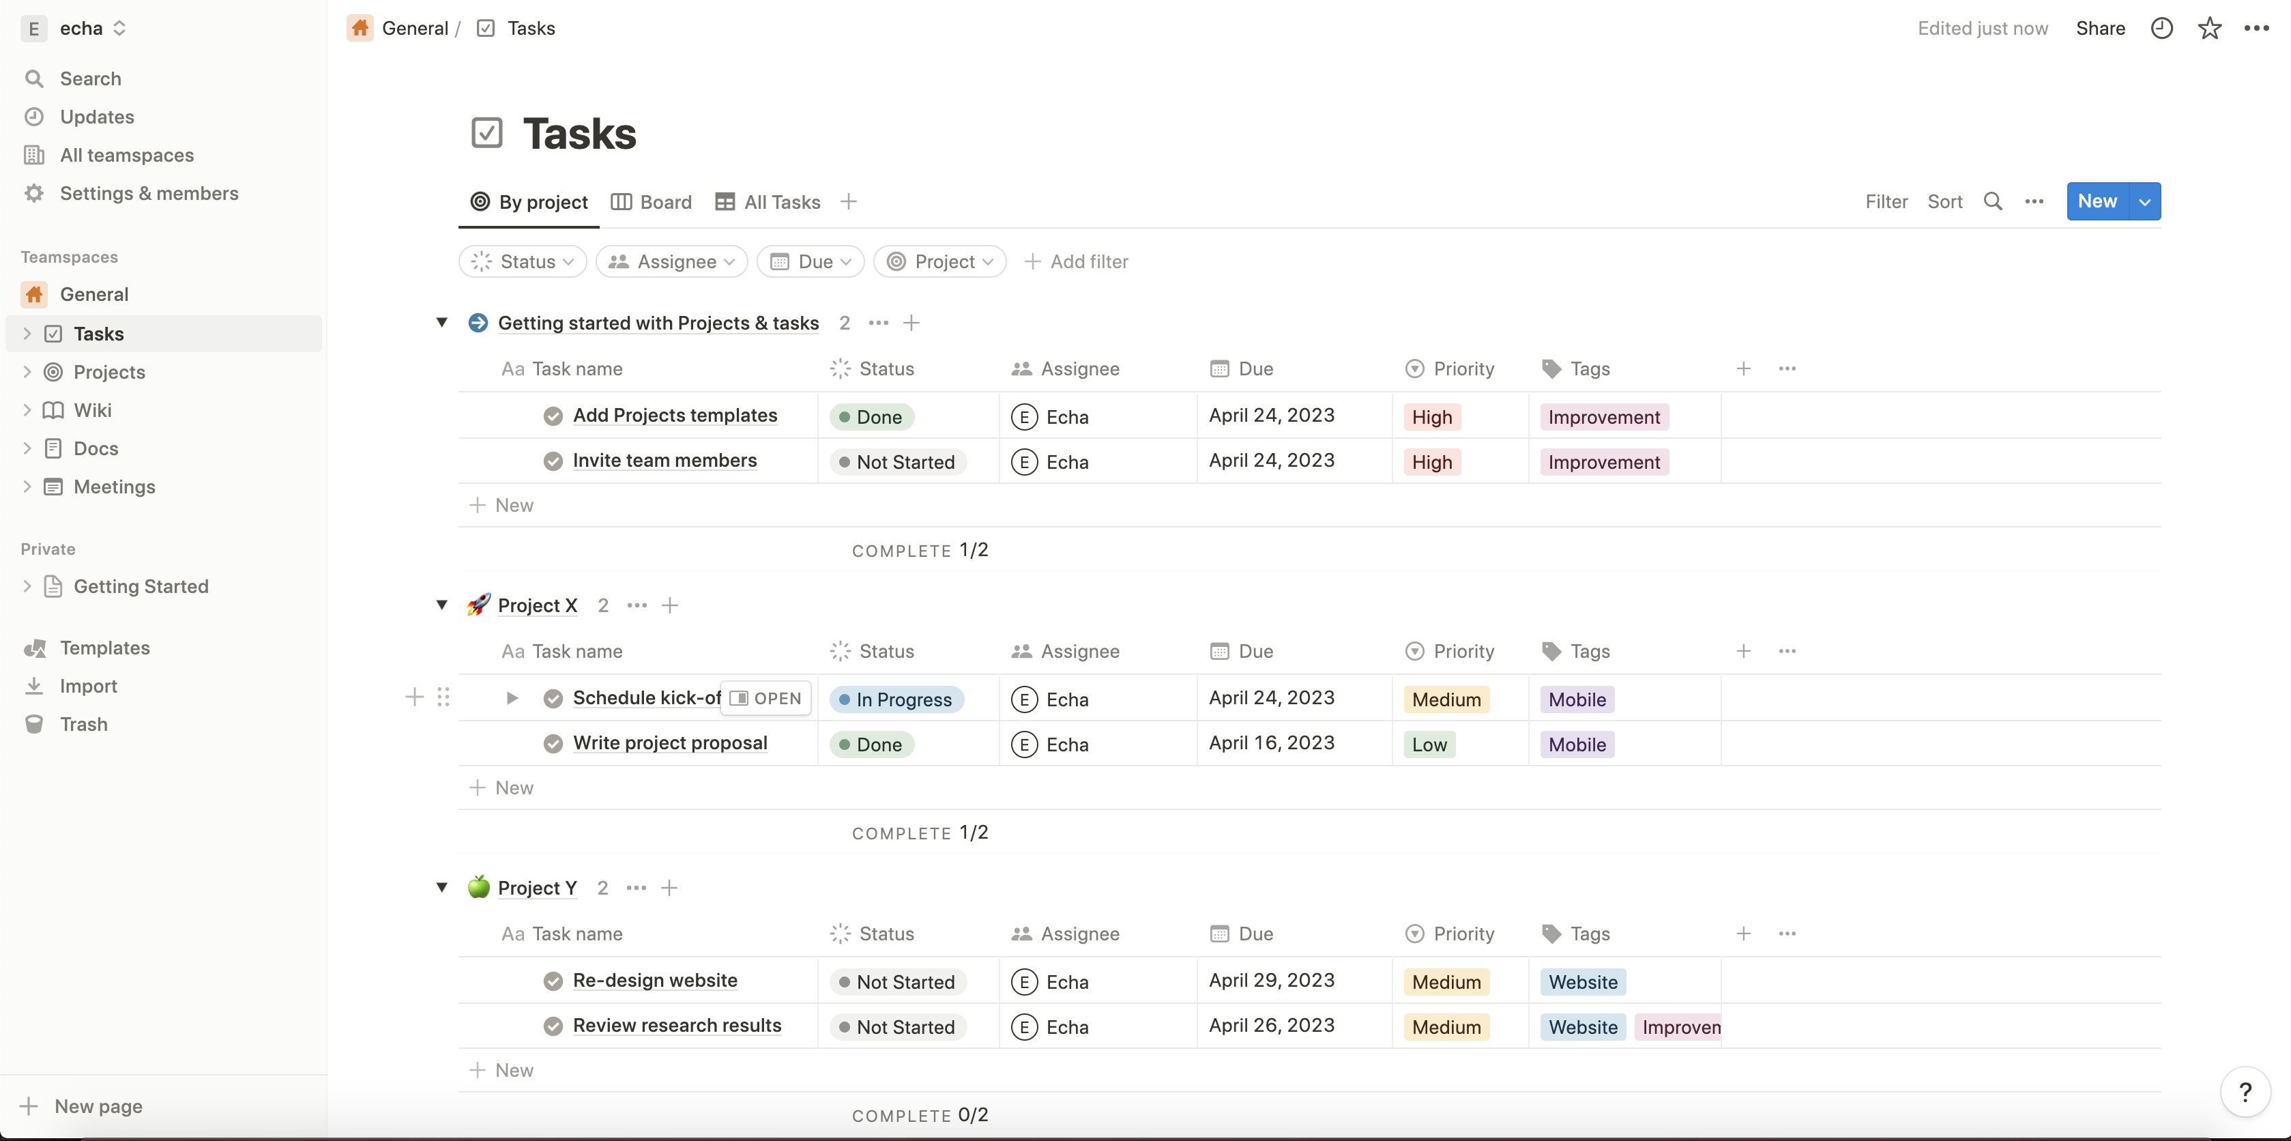Add a property column in Project X table
This screenshot has height=1141, width=2291.
[x=1743, y=651]
